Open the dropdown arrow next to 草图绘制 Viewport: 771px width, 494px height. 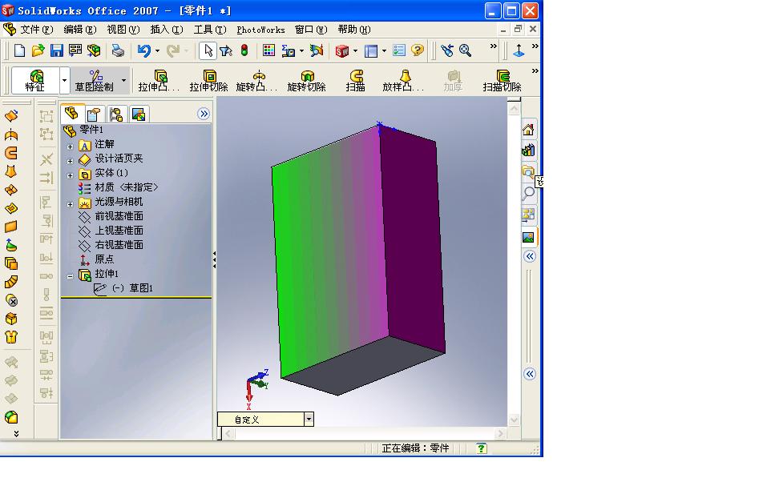[x=124, y=81]
